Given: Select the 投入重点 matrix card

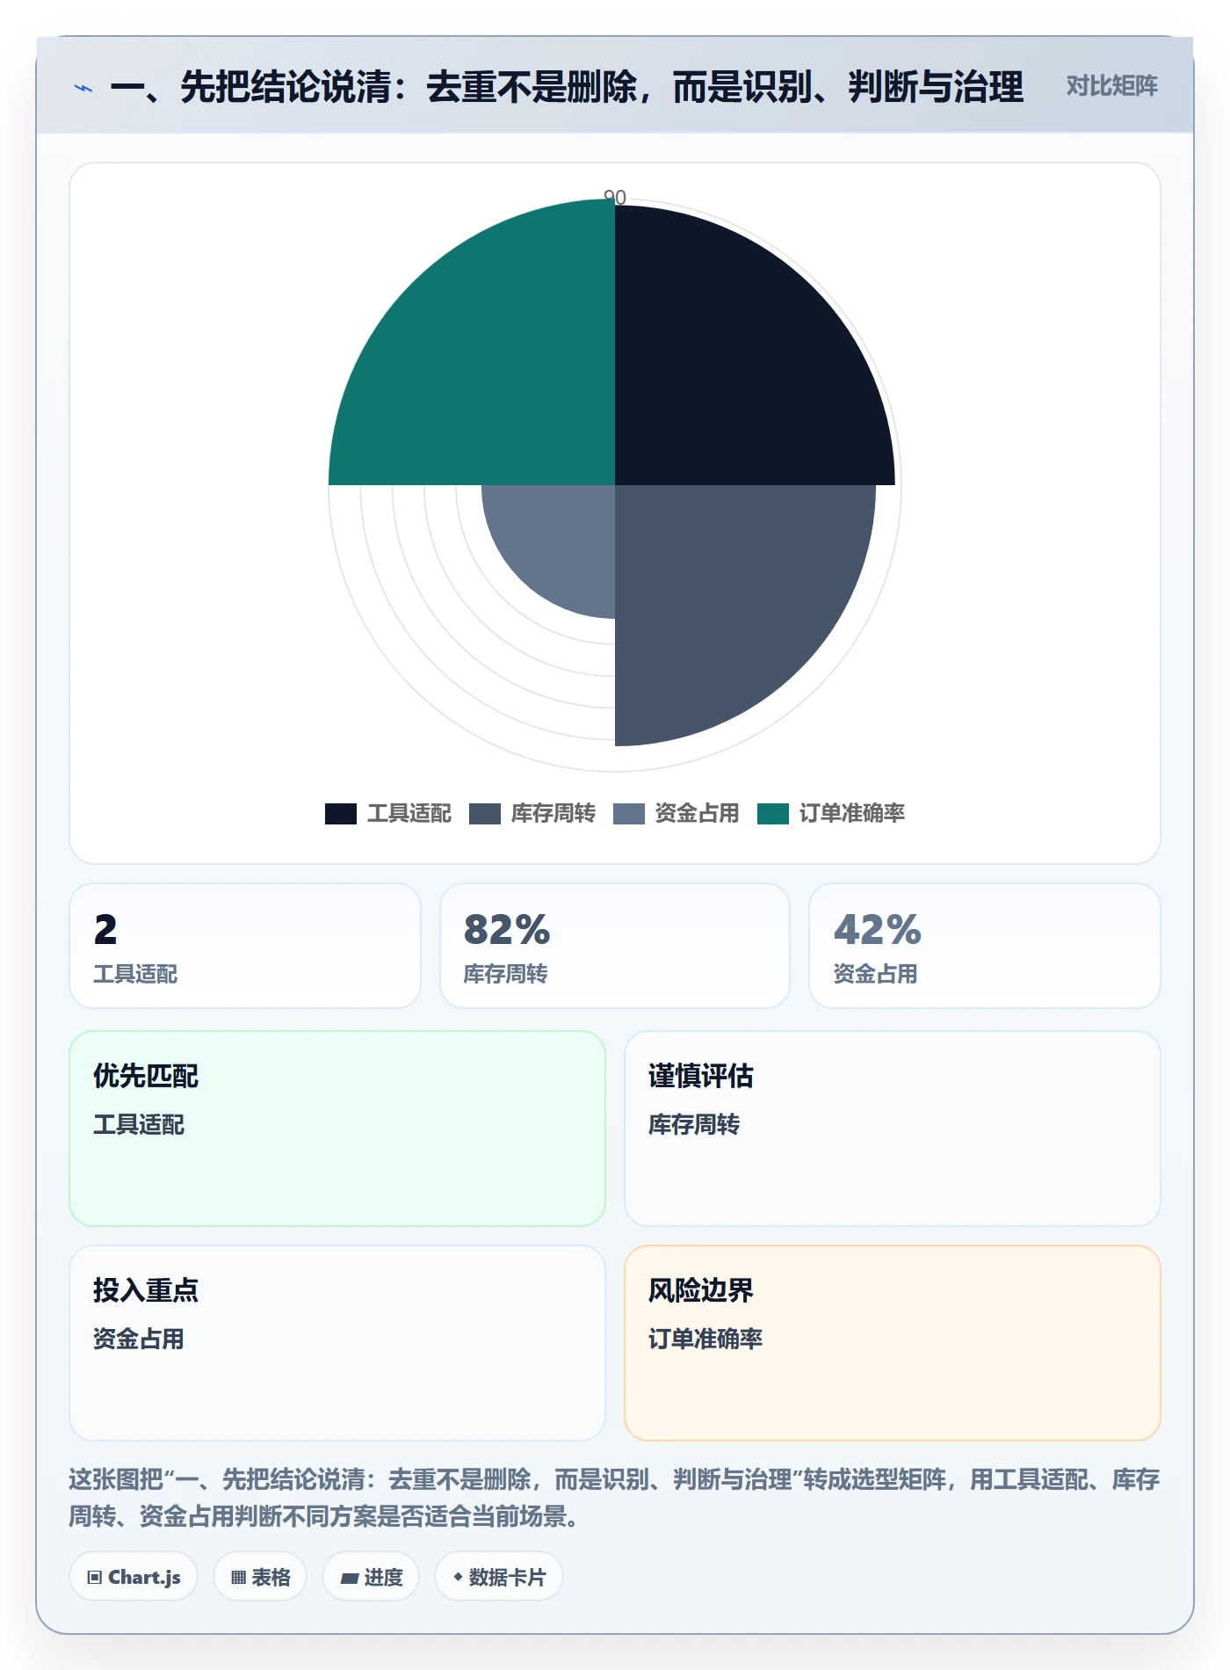Looking at the screenshot, I should tap(337, 1343).
